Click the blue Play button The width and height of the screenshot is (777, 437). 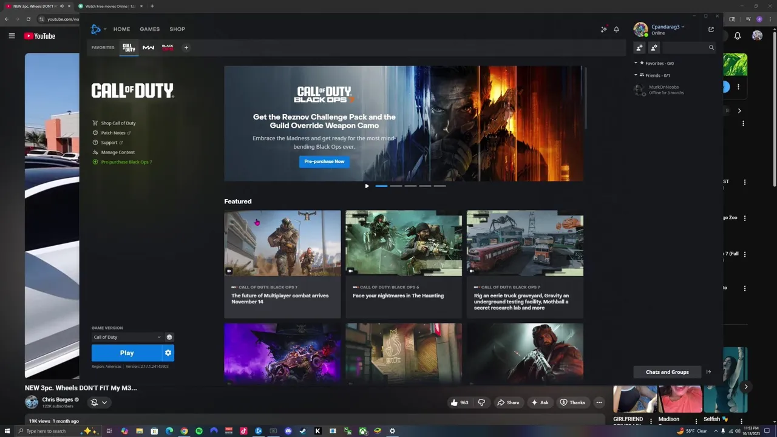pyautogui.click(x=127, y=353)
